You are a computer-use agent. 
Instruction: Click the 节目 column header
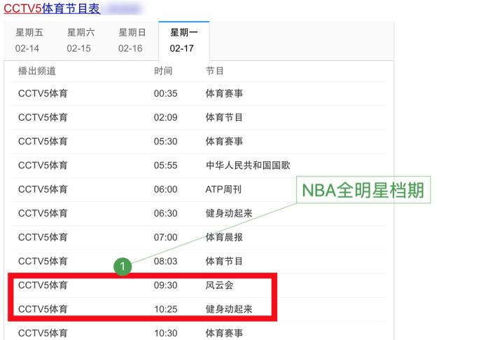(x=214, y=71)
